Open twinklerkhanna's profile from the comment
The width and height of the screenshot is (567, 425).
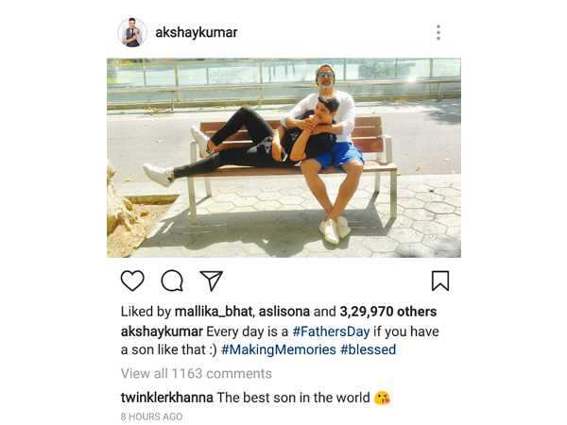[166, 398]
